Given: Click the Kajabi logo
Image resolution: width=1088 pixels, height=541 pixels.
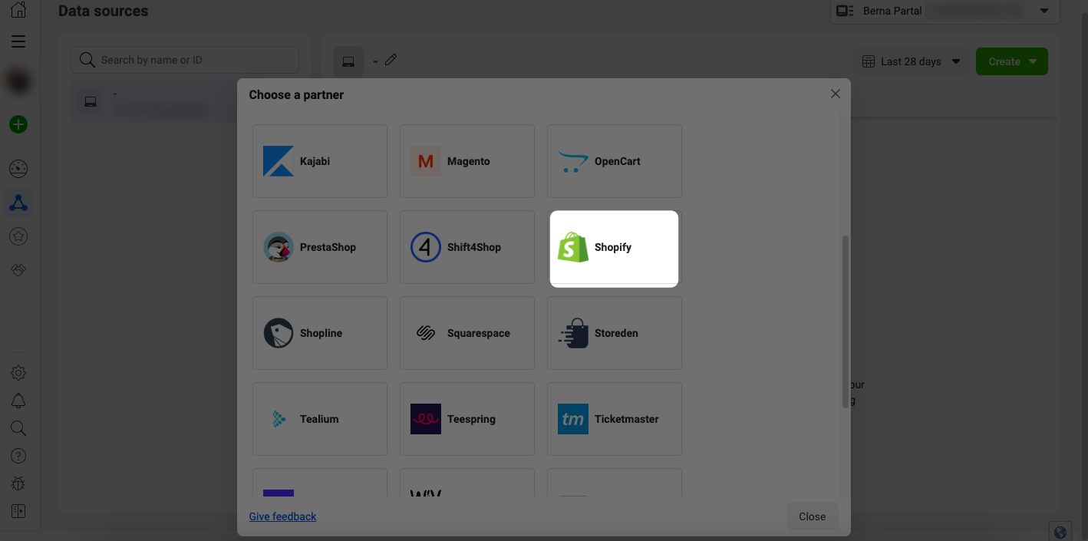Looking at the screenshot, I should 278,161.
